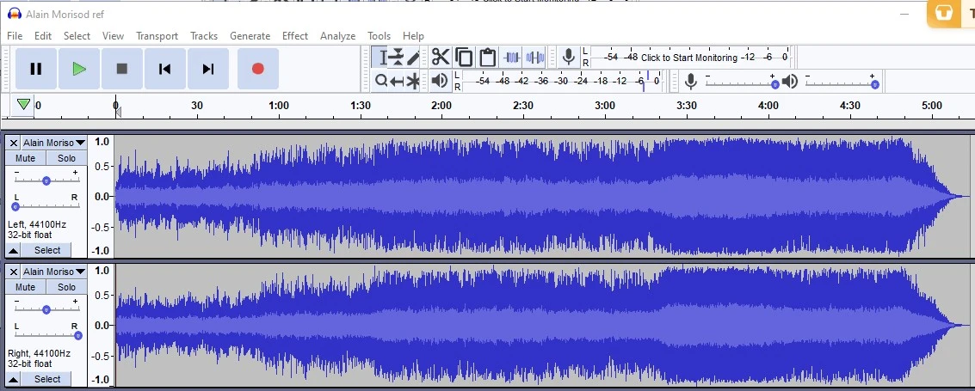Collapse the Left track with the arrow button
Screen dimensions: 975x391
click(14, 250)
